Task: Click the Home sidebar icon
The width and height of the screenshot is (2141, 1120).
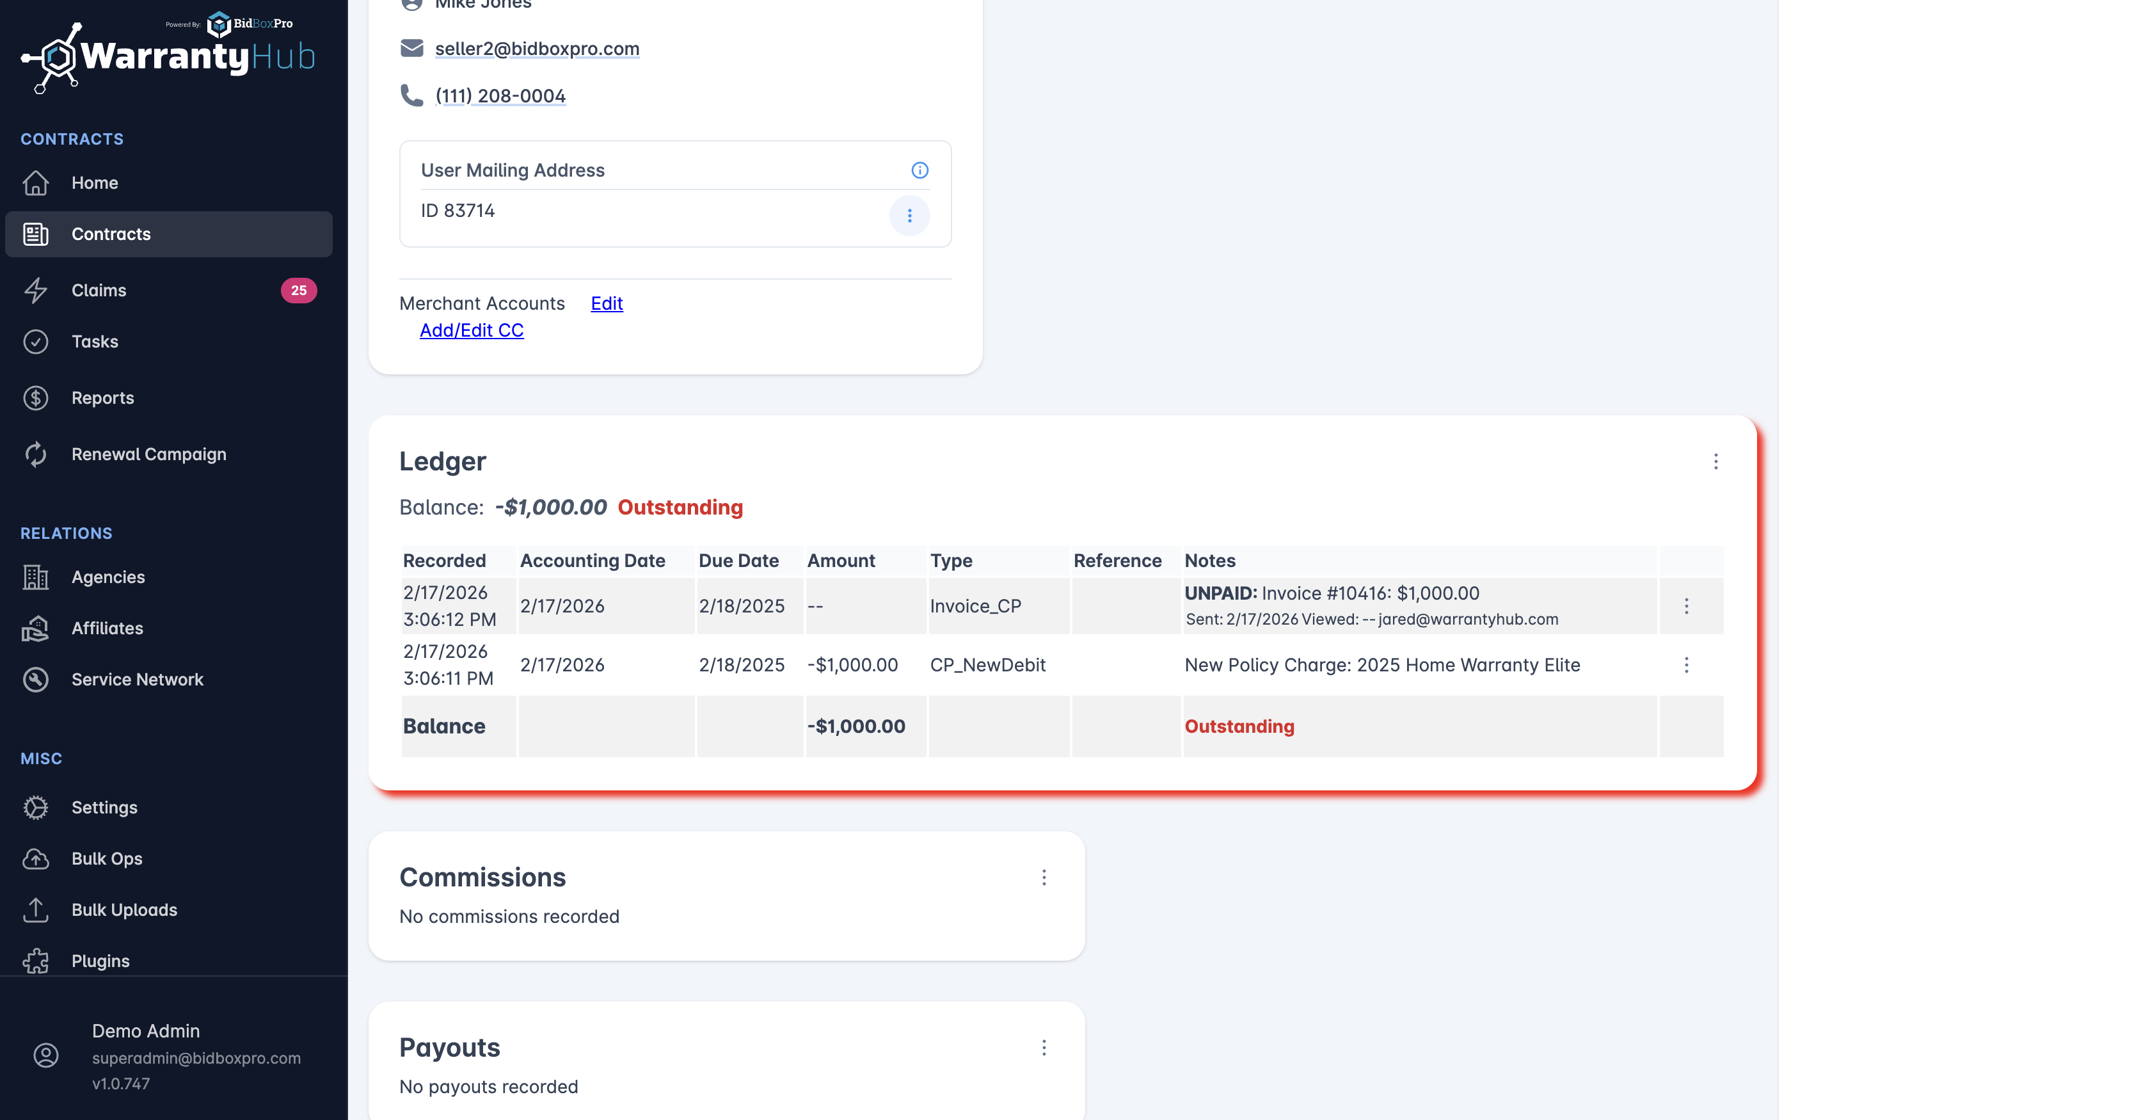Action: [36, 183]
